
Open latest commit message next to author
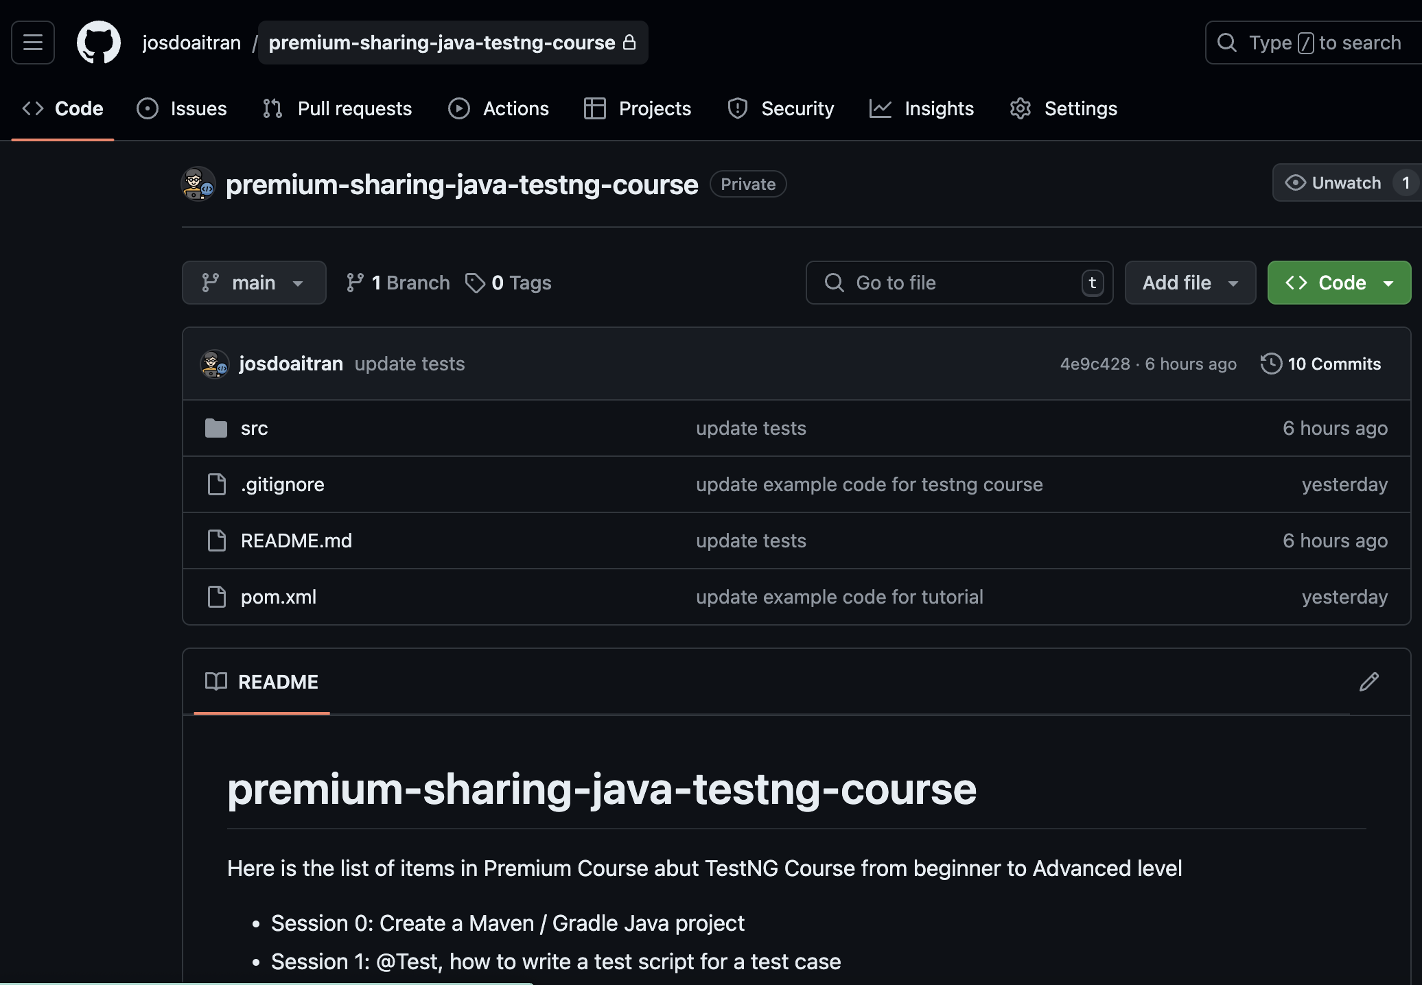410,364
